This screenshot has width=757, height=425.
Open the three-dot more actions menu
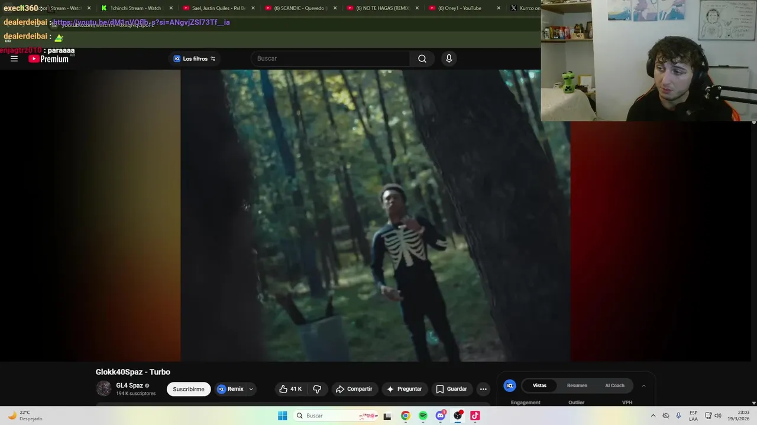(x=483, y=389)
